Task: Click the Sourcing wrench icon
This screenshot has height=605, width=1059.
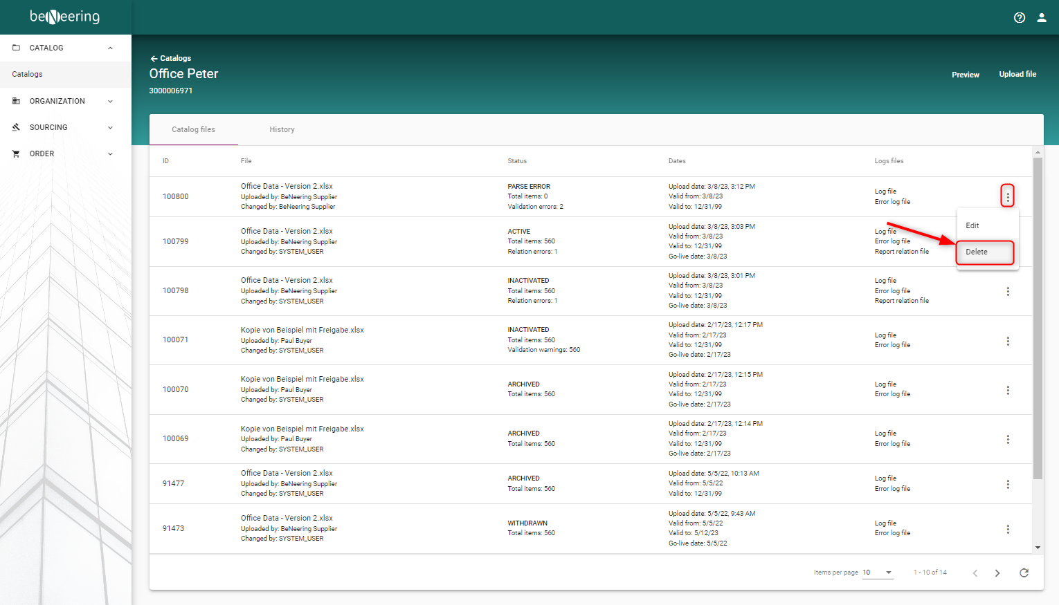Action: click(15, 127)
